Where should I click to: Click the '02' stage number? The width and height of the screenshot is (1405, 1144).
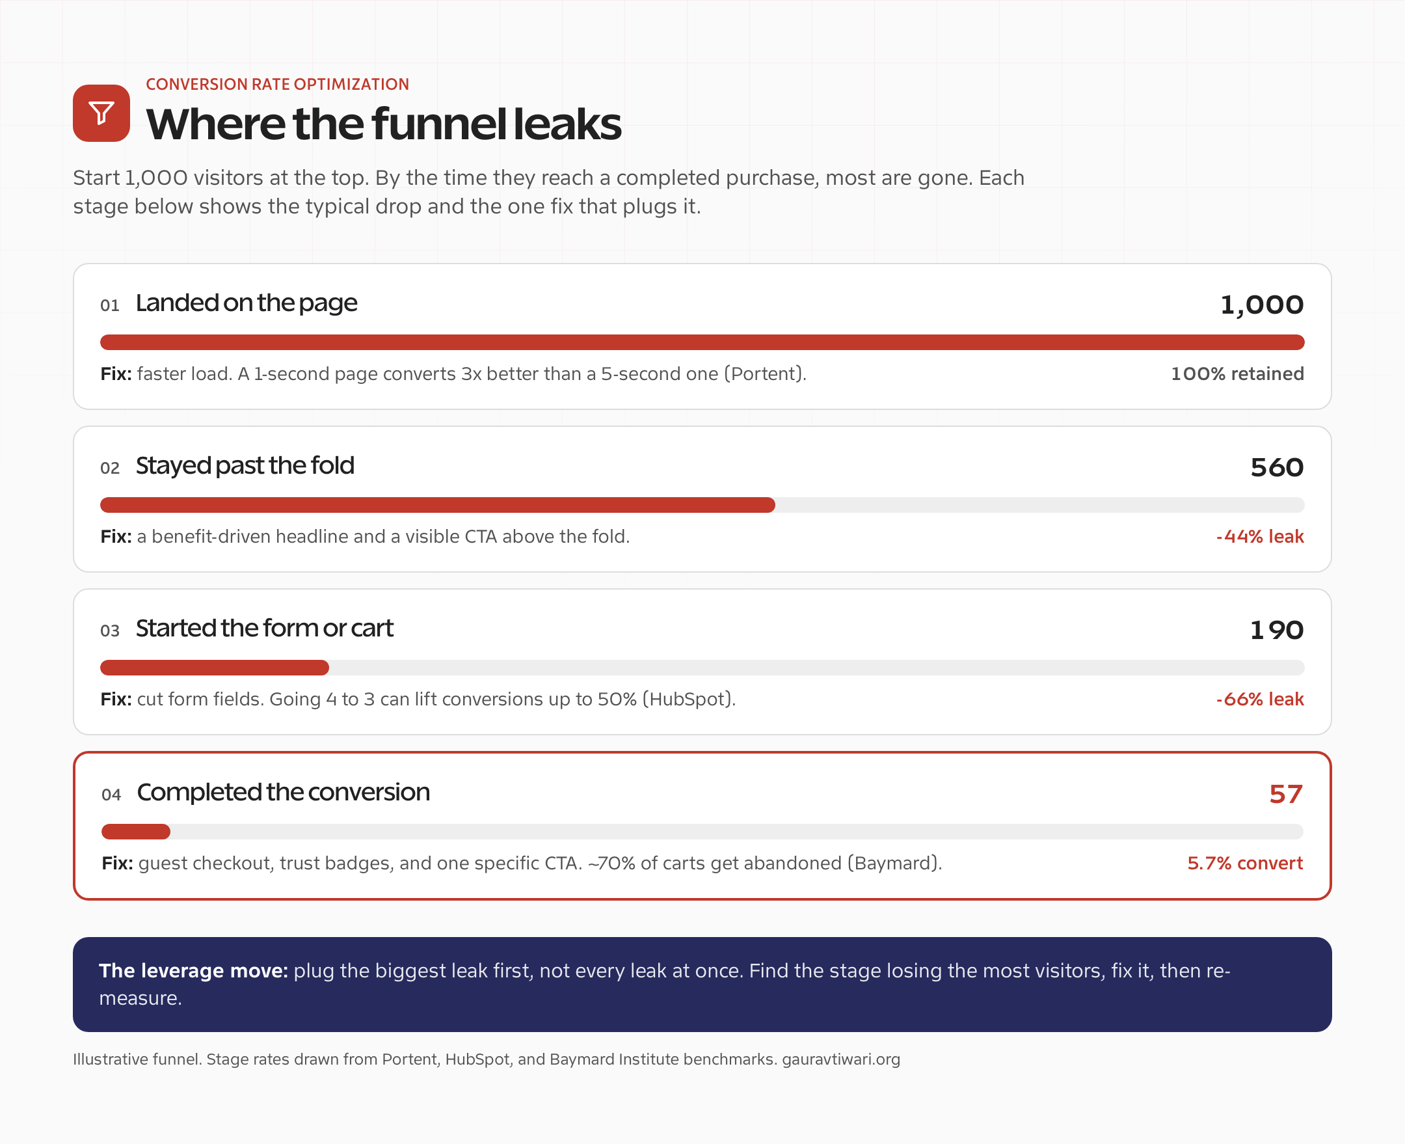pyautogui.click(x=110, y=469)
